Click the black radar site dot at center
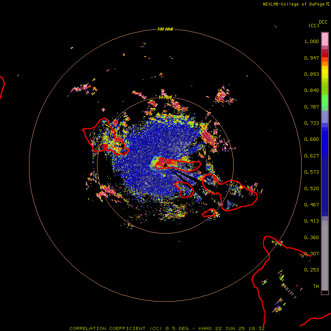The width and height of the screenshot is (331, 331). (x=165, y=165)
